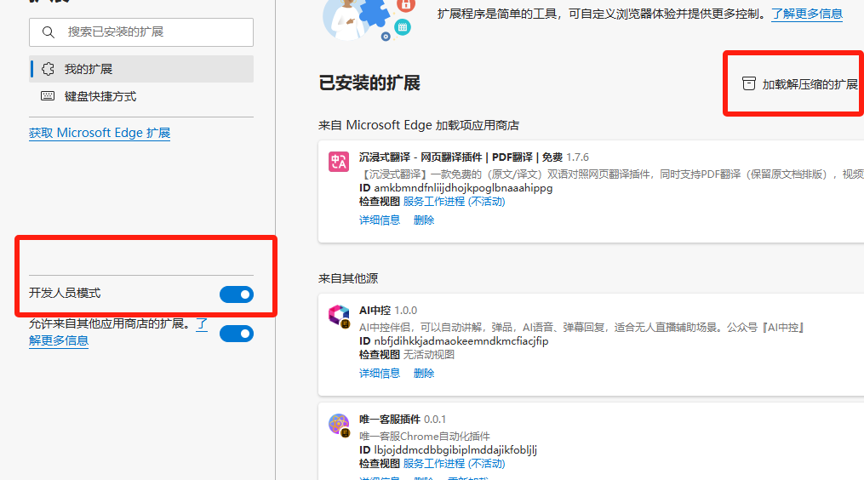
Task: Open 了解更多信息 link under other stores setting
Action: point(59,340)
